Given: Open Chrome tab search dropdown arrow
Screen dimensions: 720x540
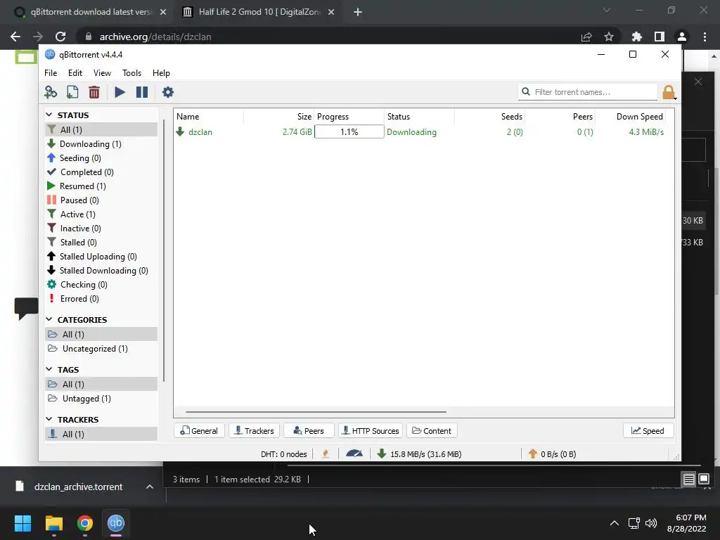Looking at the screenshot, I should [607, 10].
